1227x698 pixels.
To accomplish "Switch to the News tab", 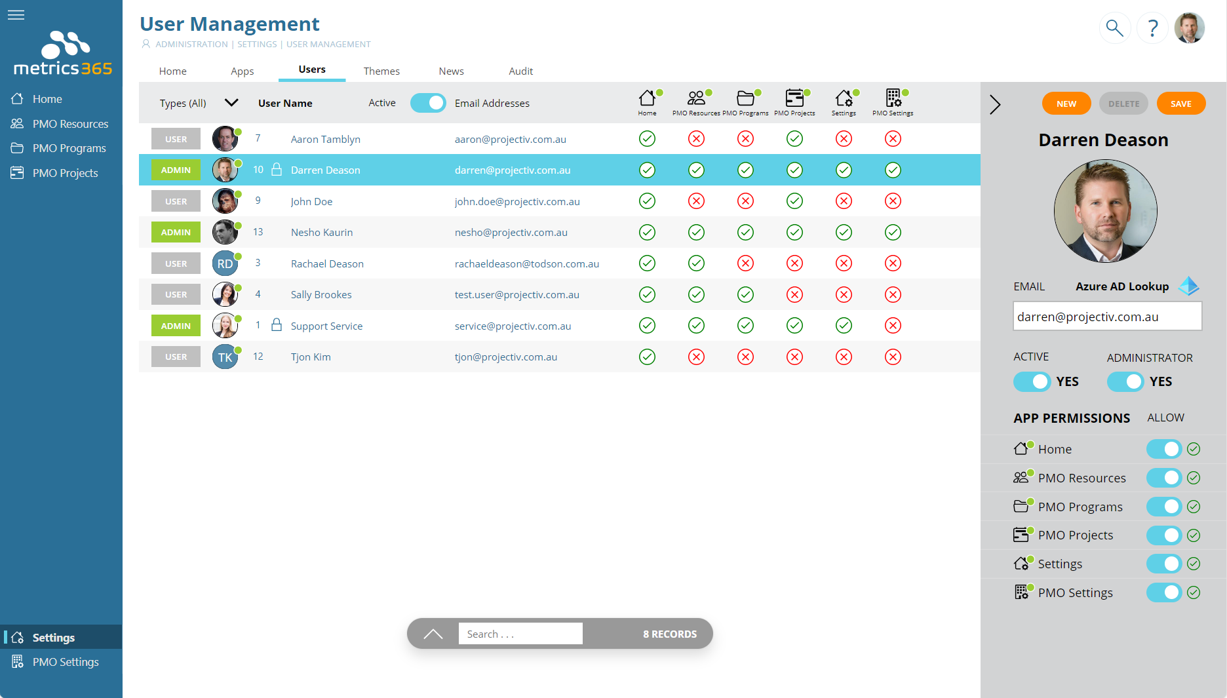I will (452, 71).
